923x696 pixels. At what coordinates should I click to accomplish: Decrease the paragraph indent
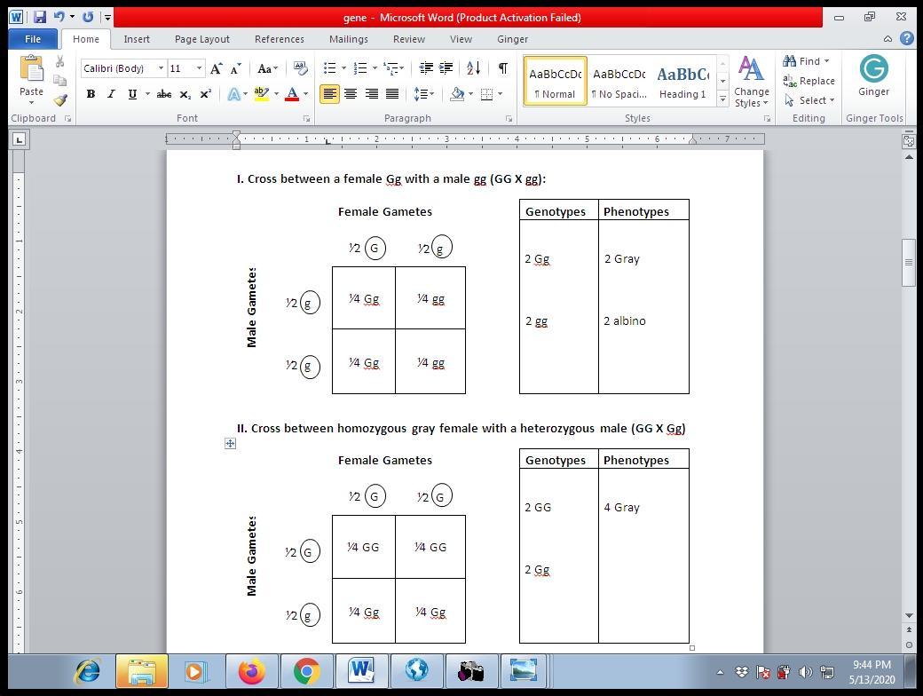[x=426, y=68]
